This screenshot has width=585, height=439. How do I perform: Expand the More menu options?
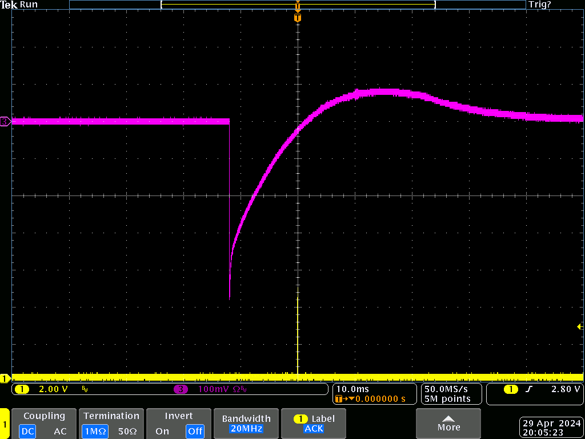coord(448,423)
